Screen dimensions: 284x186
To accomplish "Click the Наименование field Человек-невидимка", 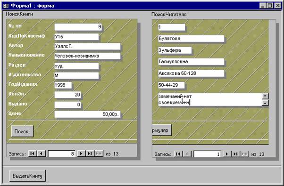I will [x=87, y=56].
